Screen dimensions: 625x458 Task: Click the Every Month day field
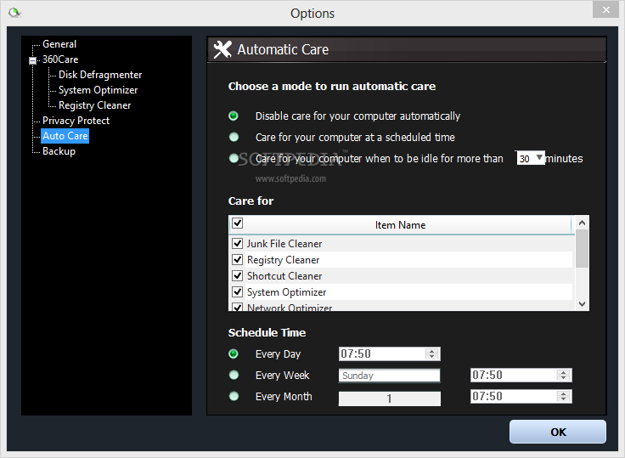pyautogui.click(x=390, y=399)
